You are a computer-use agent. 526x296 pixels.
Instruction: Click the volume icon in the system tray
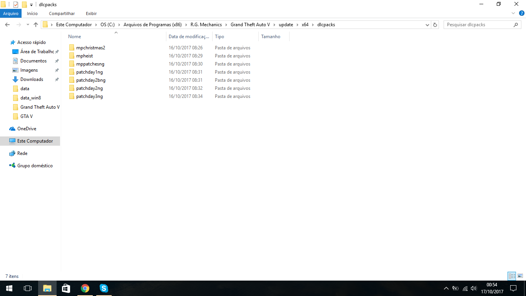[x=473, y=288]
